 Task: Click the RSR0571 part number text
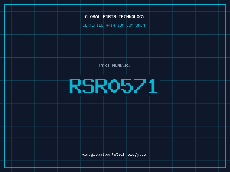point(113,86)
